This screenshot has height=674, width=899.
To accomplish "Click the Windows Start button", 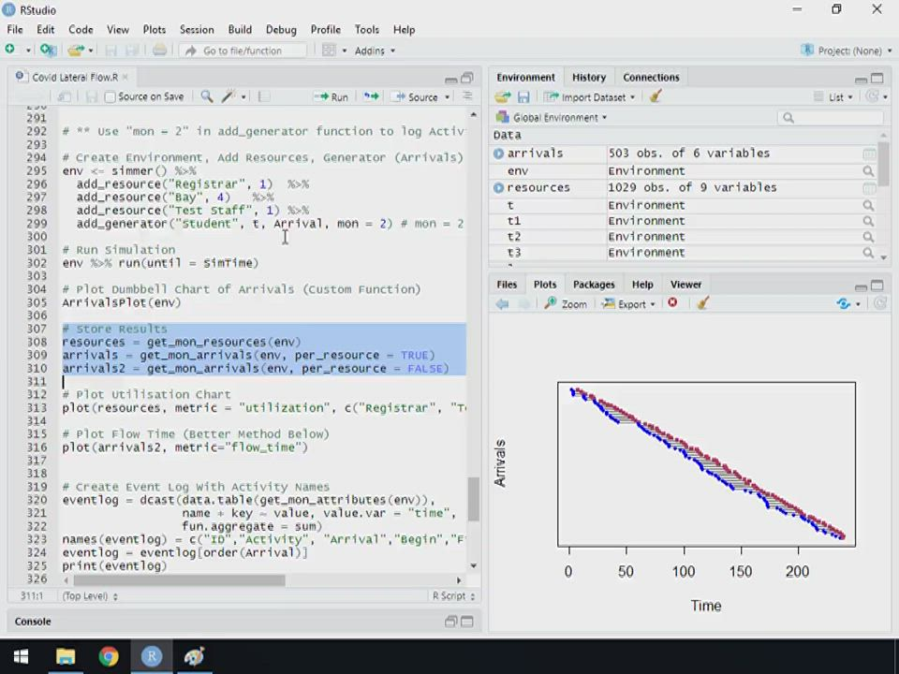I will pos(21,656).
